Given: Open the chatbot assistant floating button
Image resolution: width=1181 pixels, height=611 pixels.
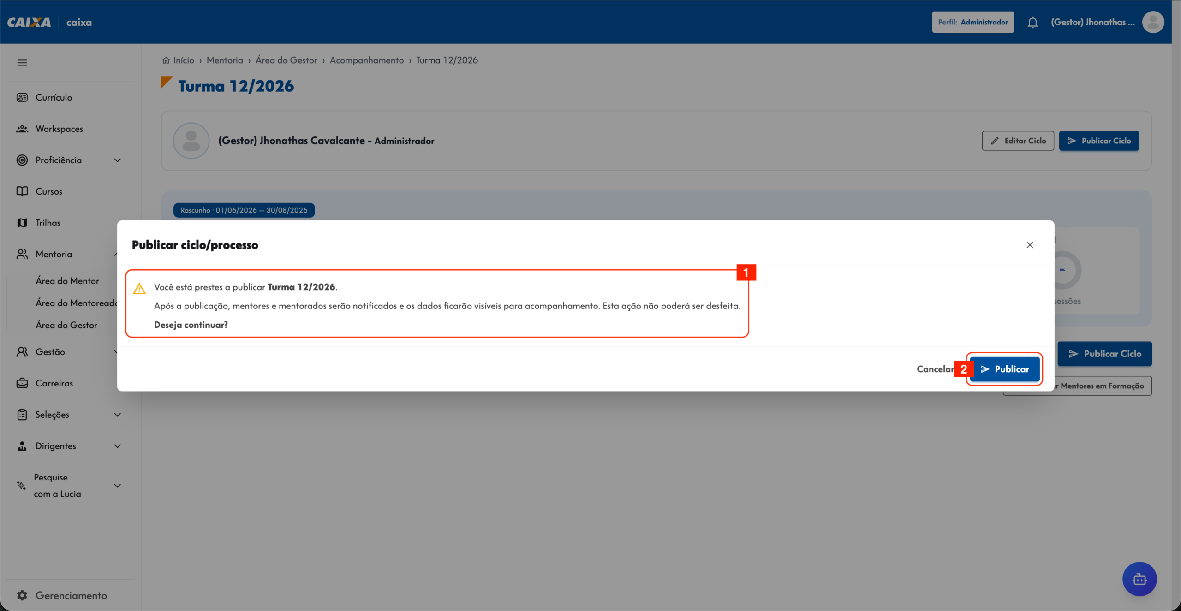Looking at the screenshot, I should (1139, 579).
